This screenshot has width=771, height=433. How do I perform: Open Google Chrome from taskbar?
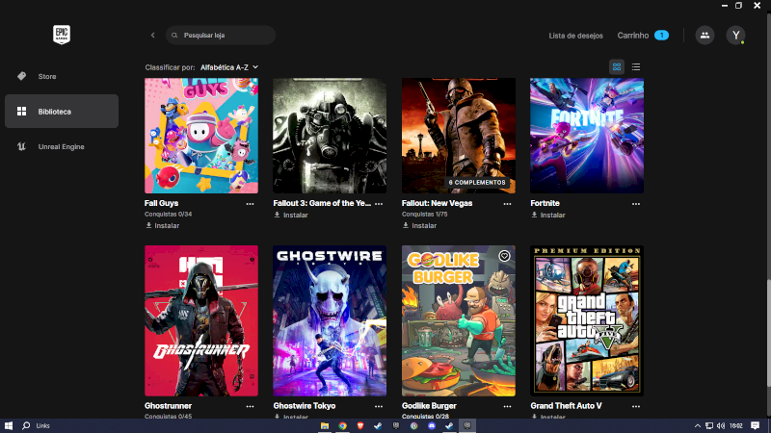(x=342, y=425)
